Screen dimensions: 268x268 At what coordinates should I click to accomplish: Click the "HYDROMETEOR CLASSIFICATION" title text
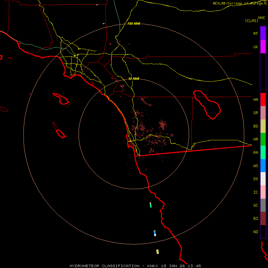(105, 266)
